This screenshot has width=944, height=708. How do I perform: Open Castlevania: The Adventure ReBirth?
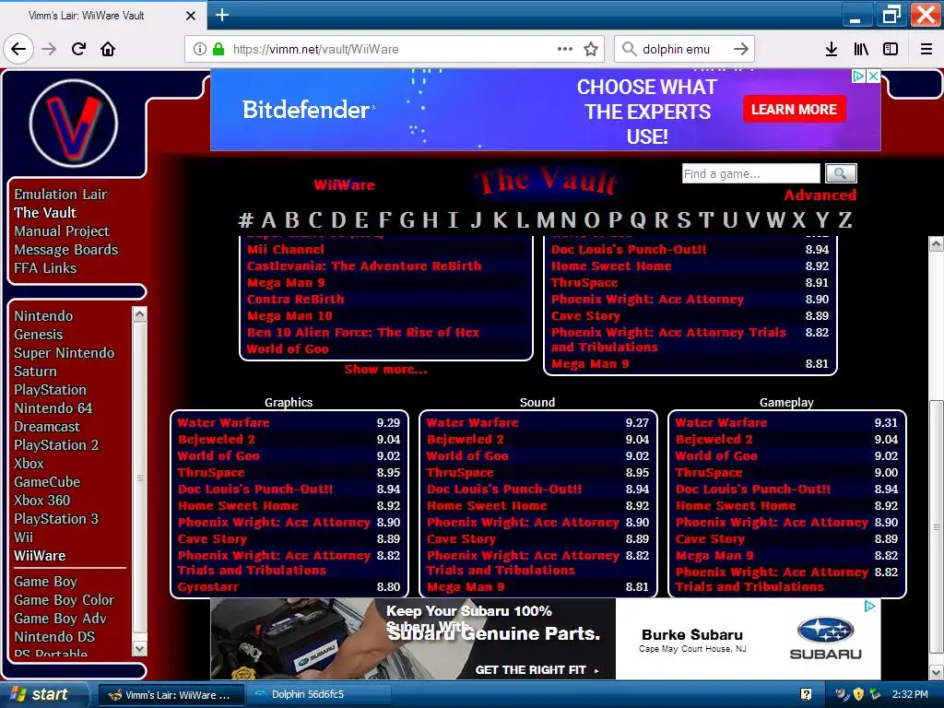pyautogui.click(x=364, y=266)
